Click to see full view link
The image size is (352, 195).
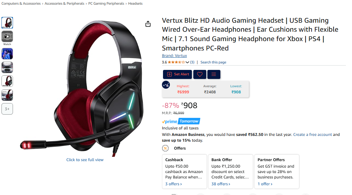click(85, 160)
